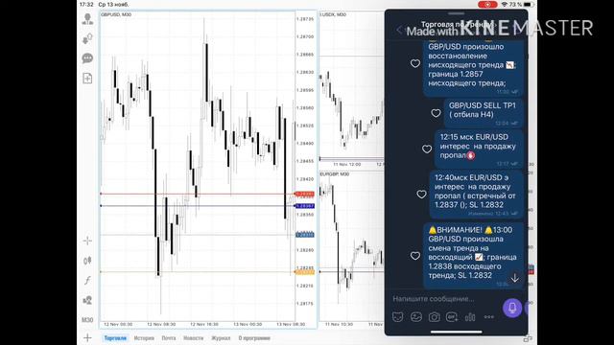
Task: Open the accounts profile icon in sidebar
Action: click(x=87, y=18)
